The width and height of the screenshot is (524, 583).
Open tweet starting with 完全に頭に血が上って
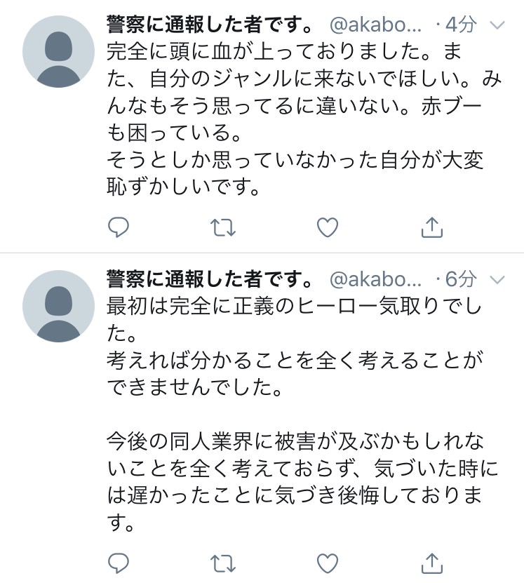coord(304,119)
